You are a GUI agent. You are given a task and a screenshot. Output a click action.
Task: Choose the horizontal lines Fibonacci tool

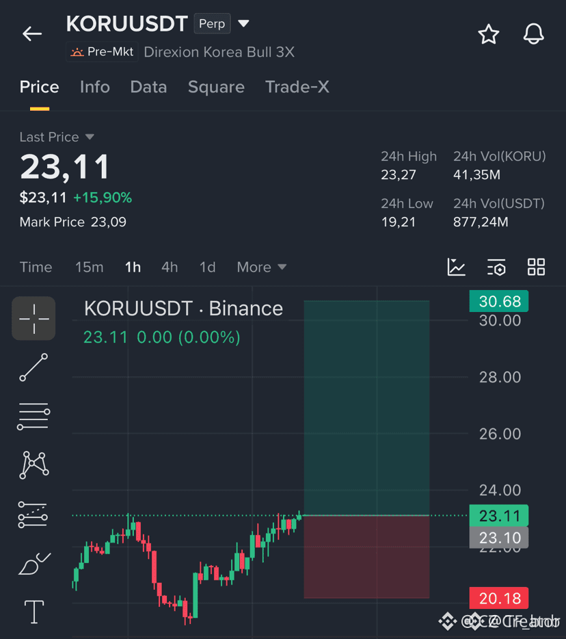tap(33, 416)
